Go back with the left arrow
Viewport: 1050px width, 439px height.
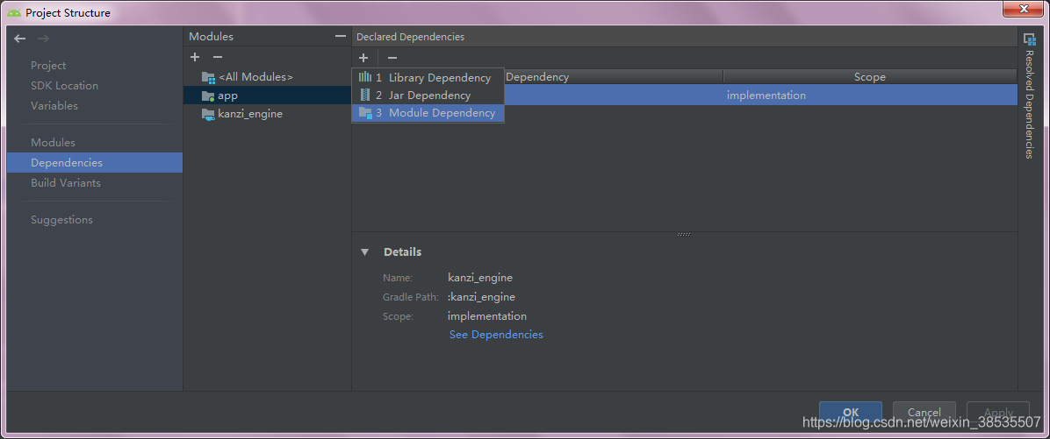[x=20, y=39]
